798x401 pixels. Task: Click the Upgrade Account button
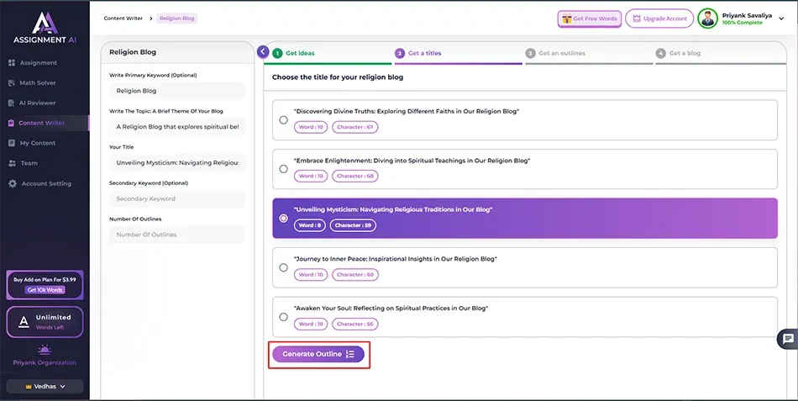(659, 18)
